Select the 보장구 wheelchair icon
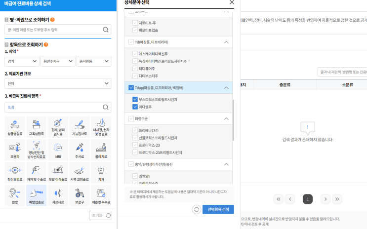The height and width of the screenshot is (229, 367). pos(80,195)
